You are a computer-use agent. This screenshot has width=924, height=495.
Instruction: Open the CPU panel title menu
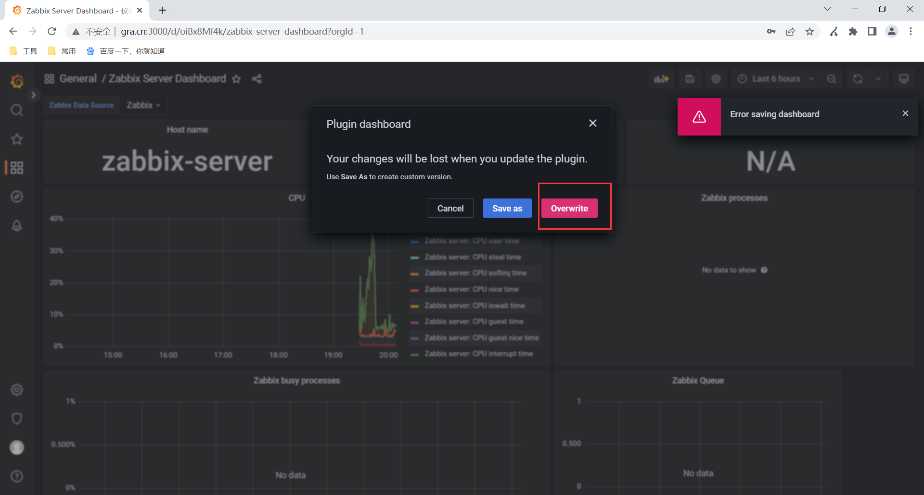coord(296,198)
